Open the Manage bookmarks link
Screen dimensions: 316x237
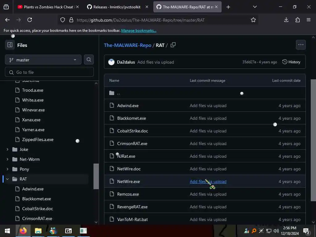click(x=139, y=31)
